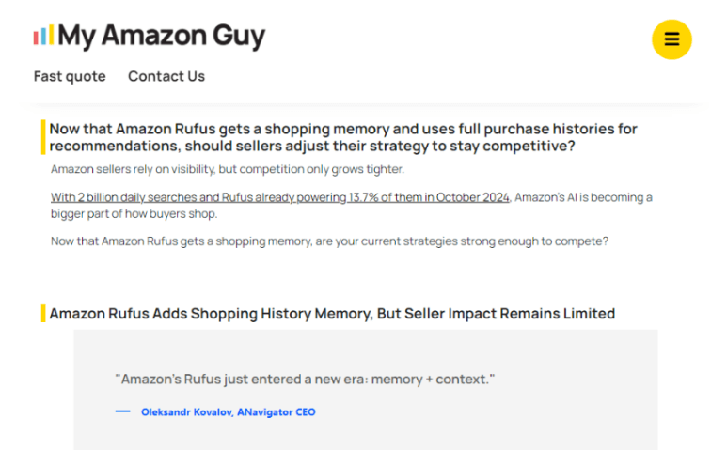This screenshot has height=450, width=727.
Task: Open the yellow hamburger menu
Action: [x=672, y=39]
